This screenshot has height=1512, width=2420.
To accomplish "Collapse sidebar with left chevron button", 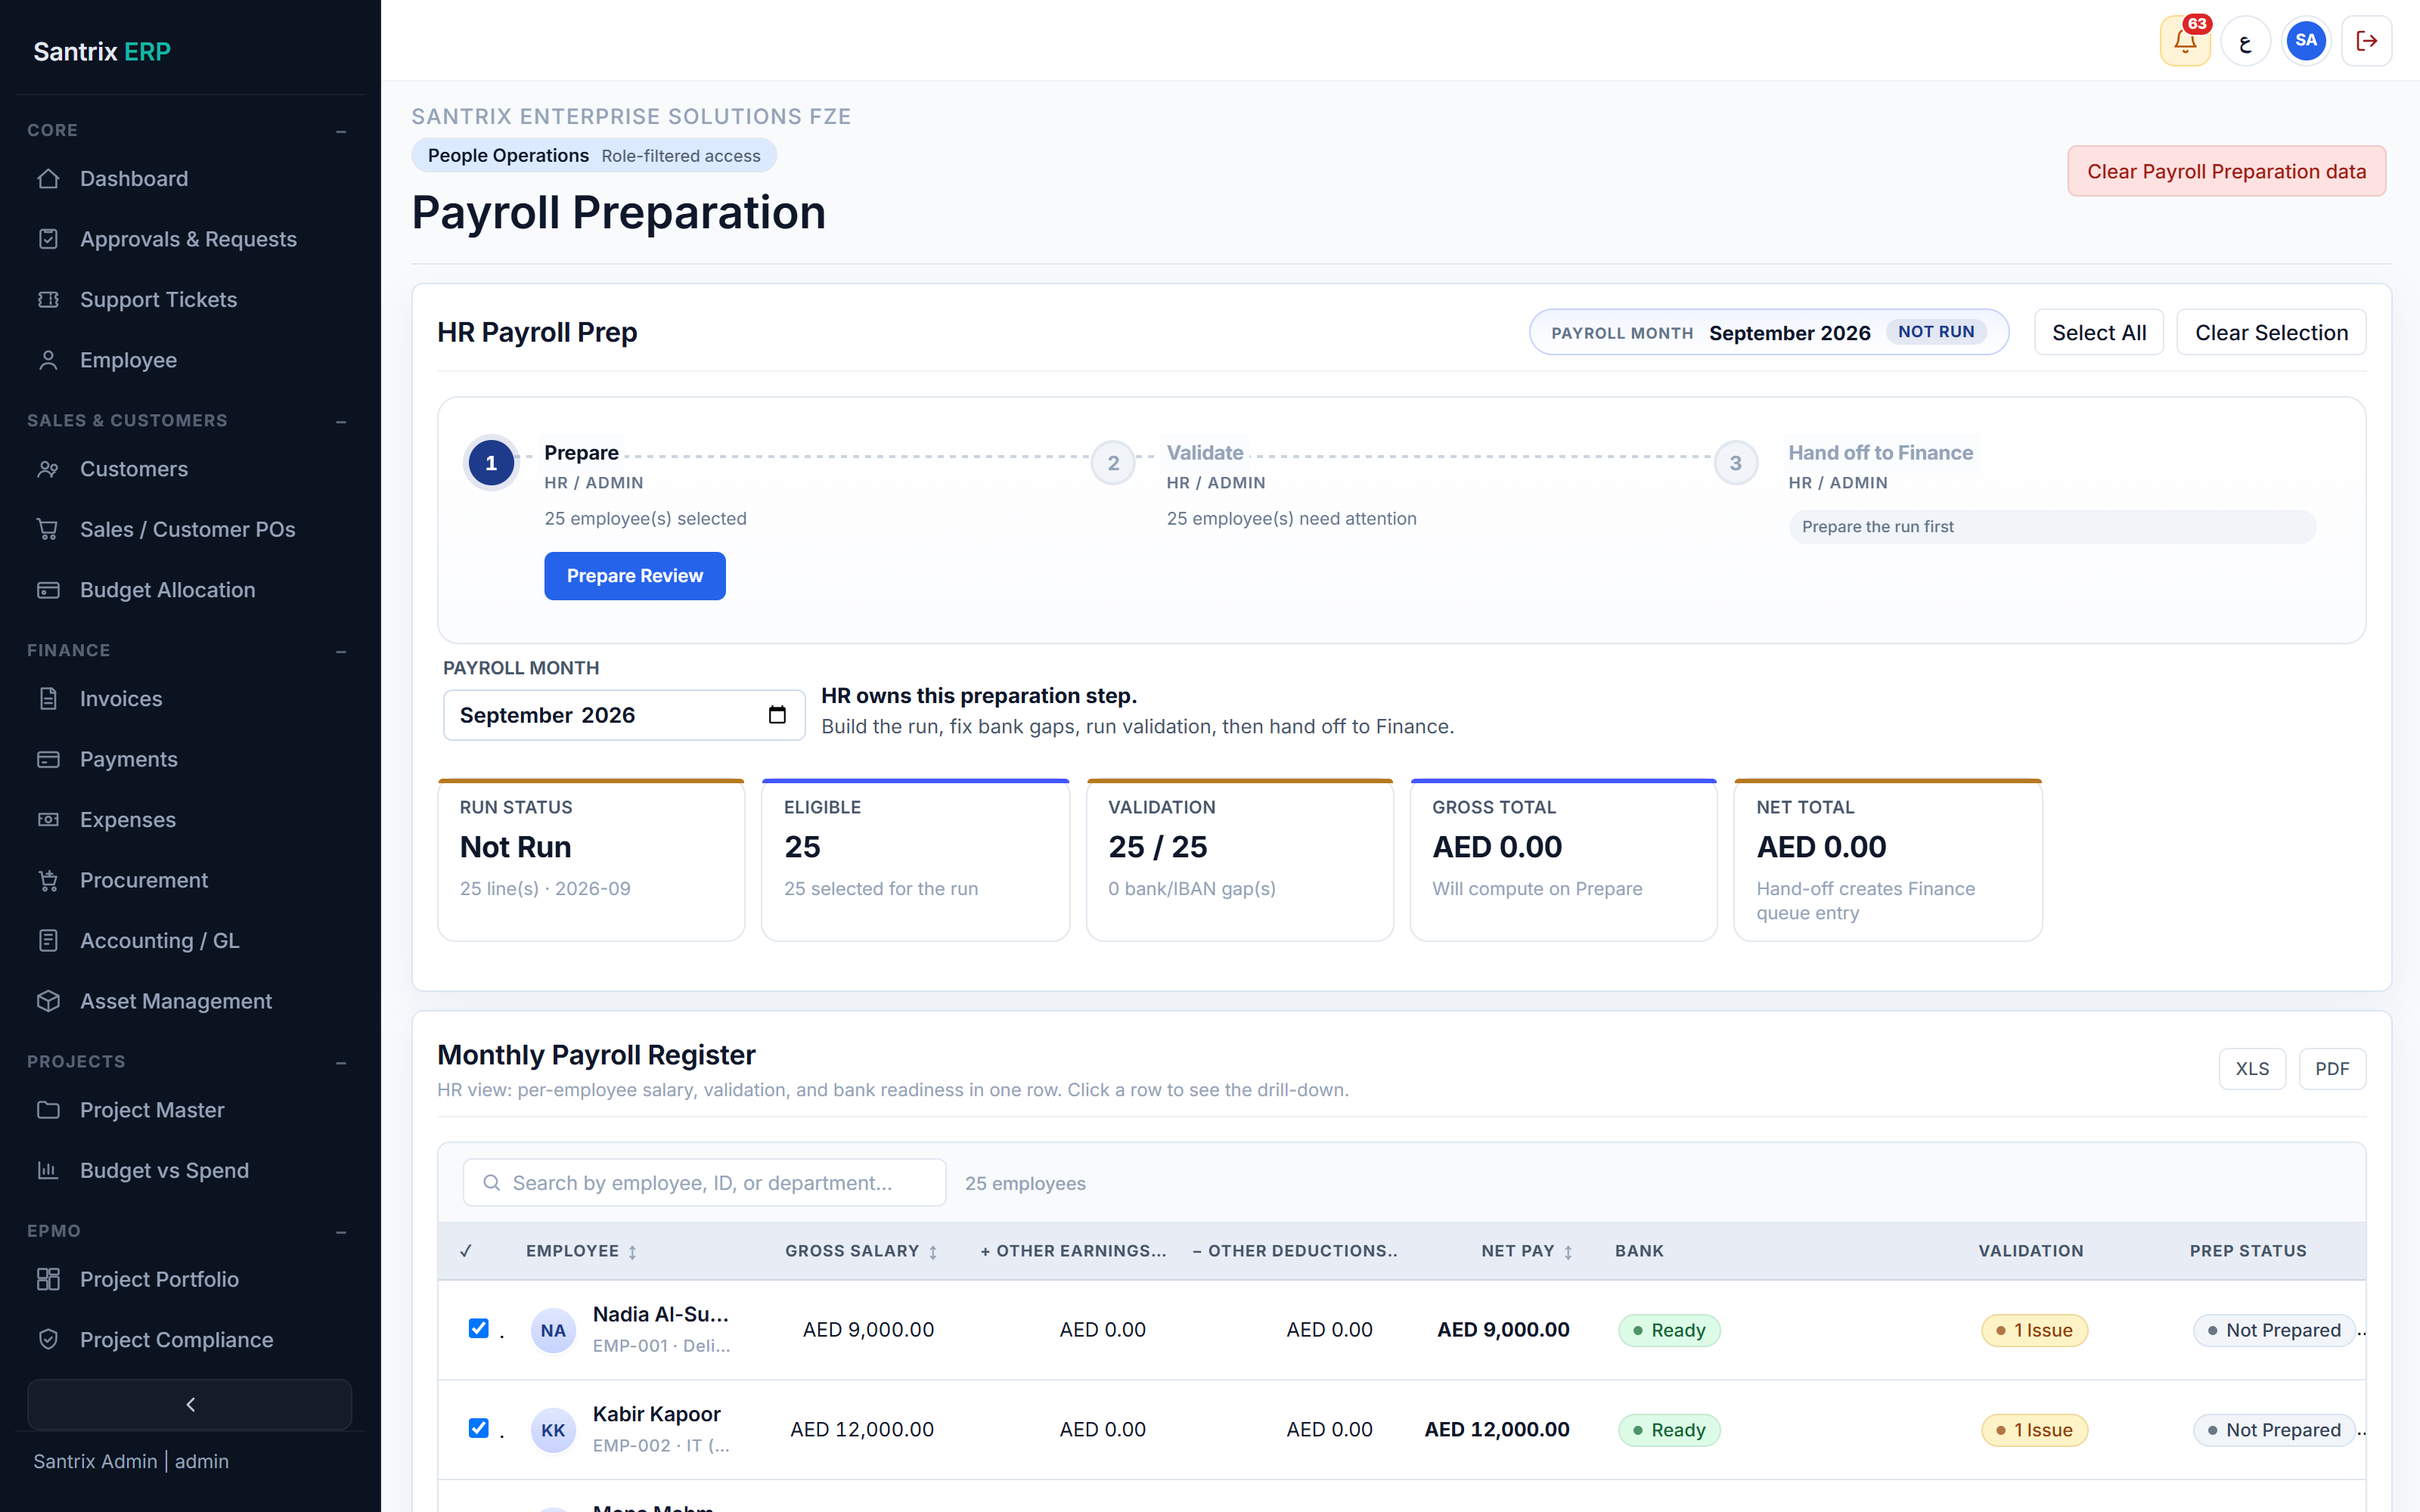I will [x=190, y=1405].
